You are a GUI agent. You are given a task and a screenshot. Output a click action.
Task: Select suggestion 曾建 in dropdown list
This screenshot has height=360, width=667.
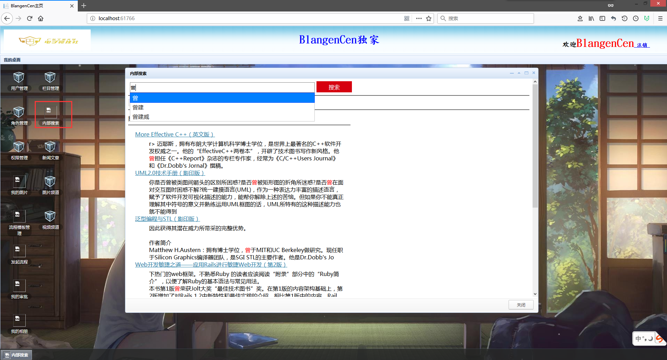click(222, 107)
